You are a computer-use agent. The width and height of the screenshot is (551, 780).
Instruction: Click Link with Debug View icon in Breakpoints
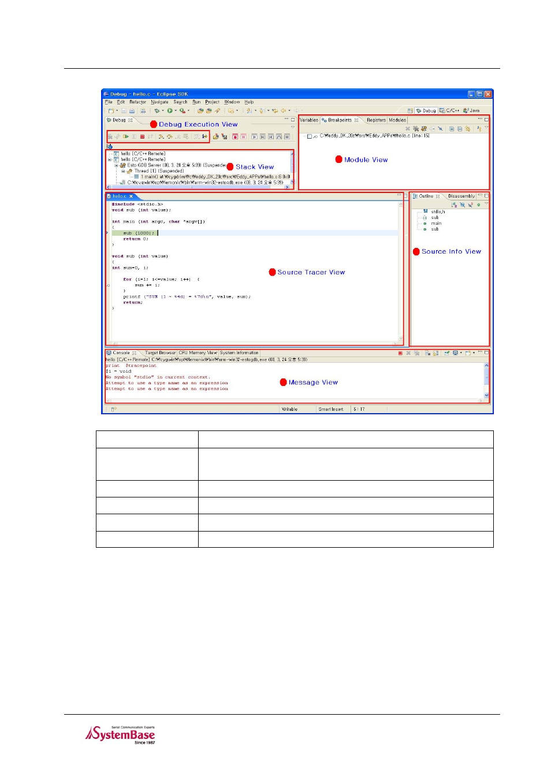pos(467,129)
